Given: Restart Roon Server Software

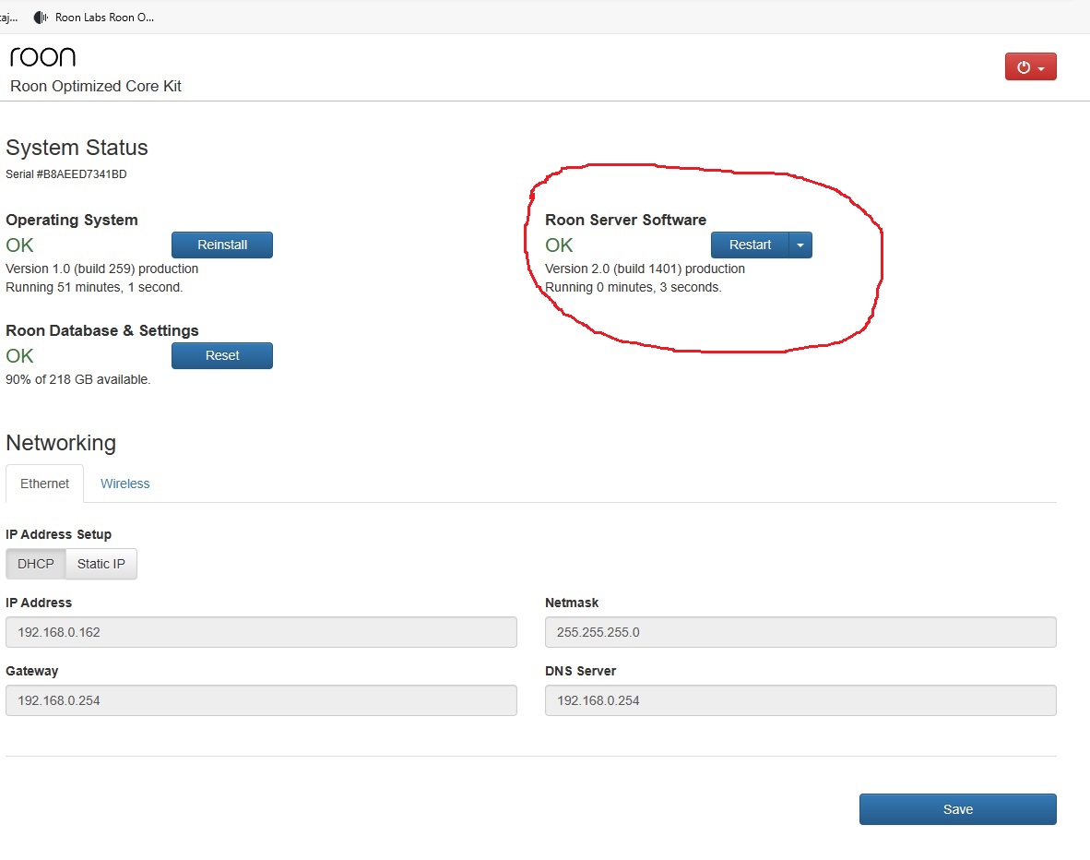Looking at the screenshot, I should click(750, 245).
